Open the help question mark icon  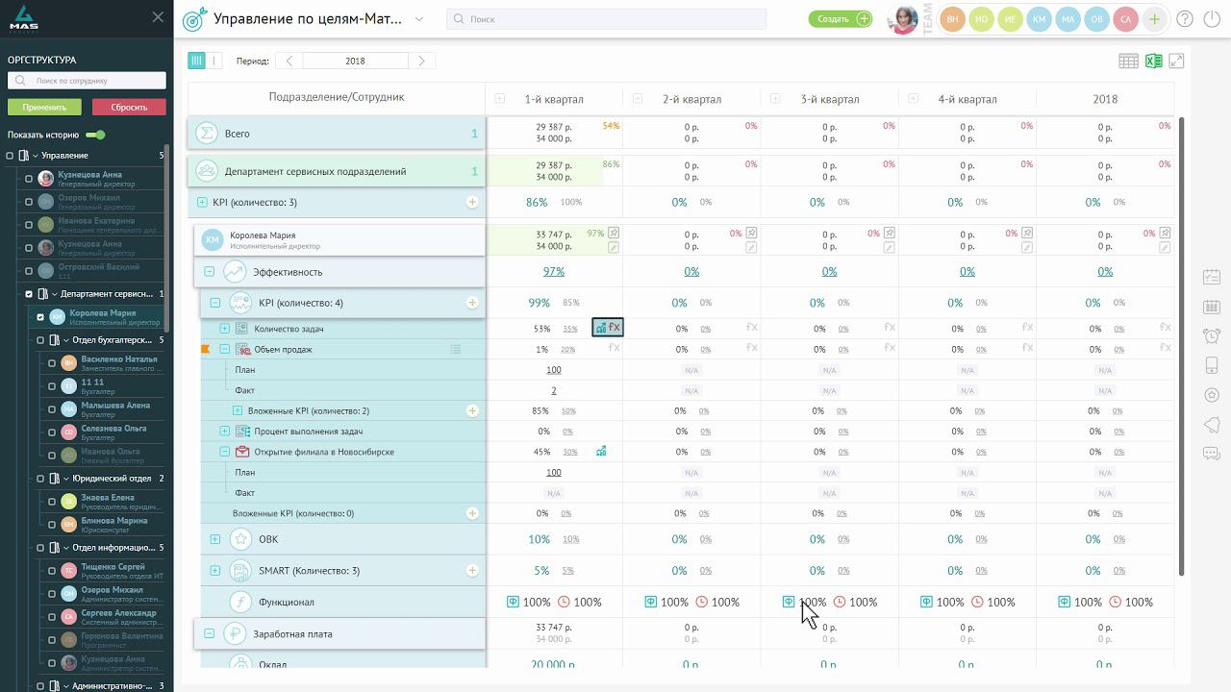point(1185,19)
